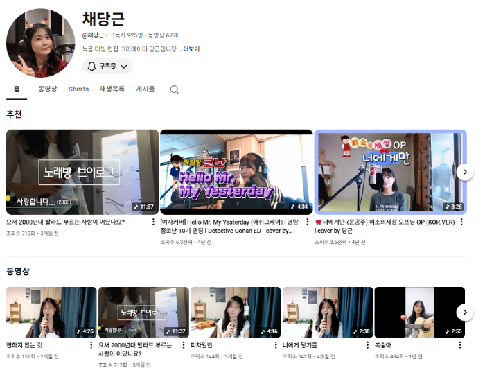Click 조회수 144회 • 3개월 전 metadata
485x368 pixels.
216,356
